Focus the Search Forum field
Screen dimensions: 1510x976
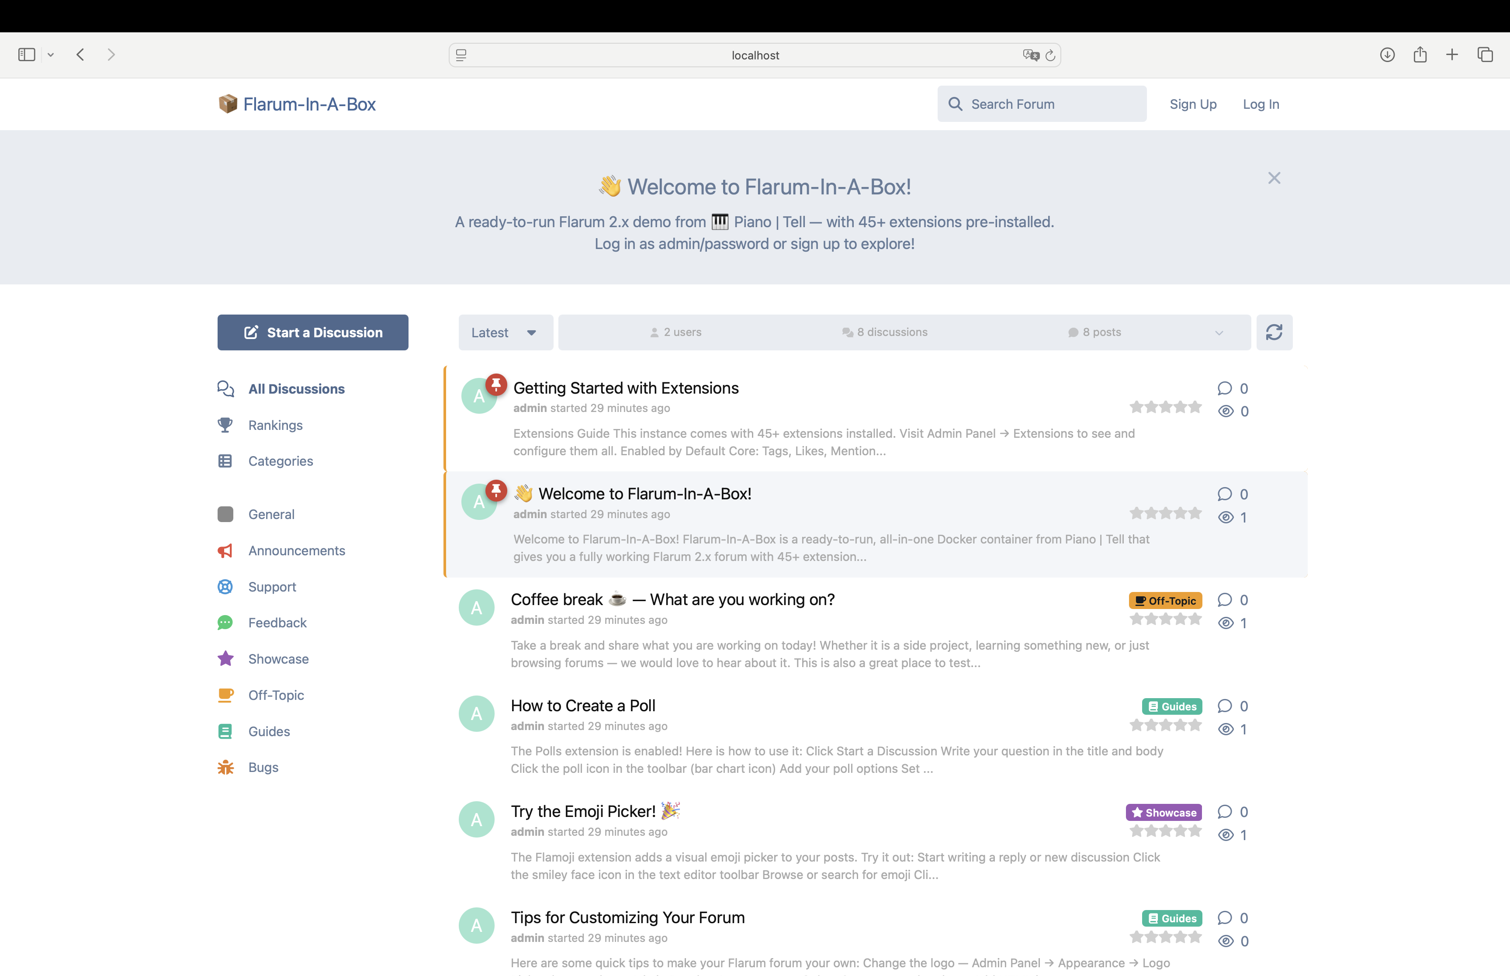pyautogui.click(x=1042, y=104)
